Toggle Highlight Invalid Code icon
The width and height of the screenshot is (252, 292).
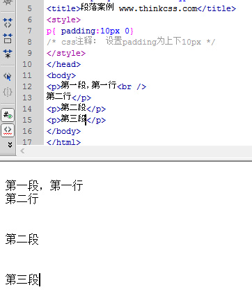[8, 130]
